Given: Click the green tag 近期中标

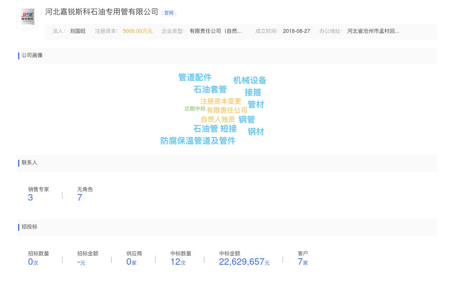Looking at the screenshot, I should point(195,109).
